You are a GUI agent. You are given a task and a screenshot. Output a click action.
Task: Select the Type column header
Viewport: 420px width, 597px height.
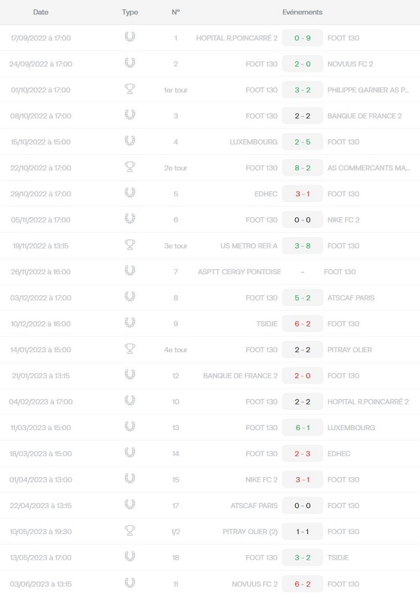(130, 12)
